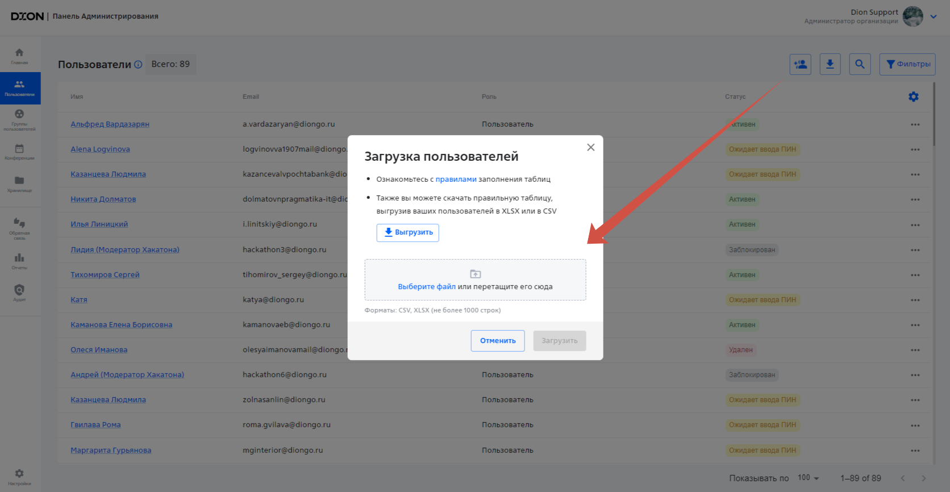Click the add users icon button

800,64
